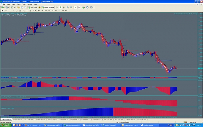Open the Tools menu

pyautogui.click(x=24, y=4)
